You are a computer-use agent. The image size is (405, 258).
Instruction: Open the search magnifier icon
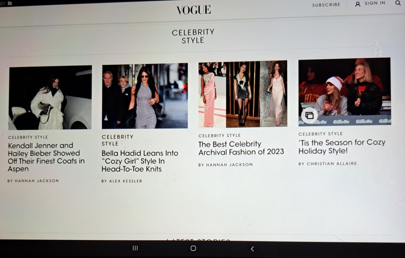point(397,3)
